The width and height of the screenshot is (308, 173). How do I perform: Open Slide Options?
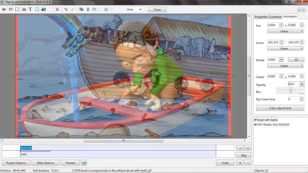point(45,163)
